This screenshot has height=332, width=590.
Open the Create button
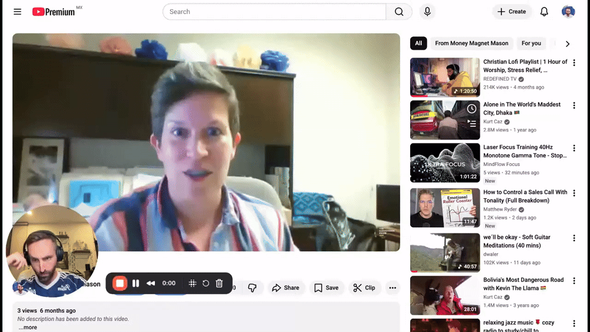(512, 12)
